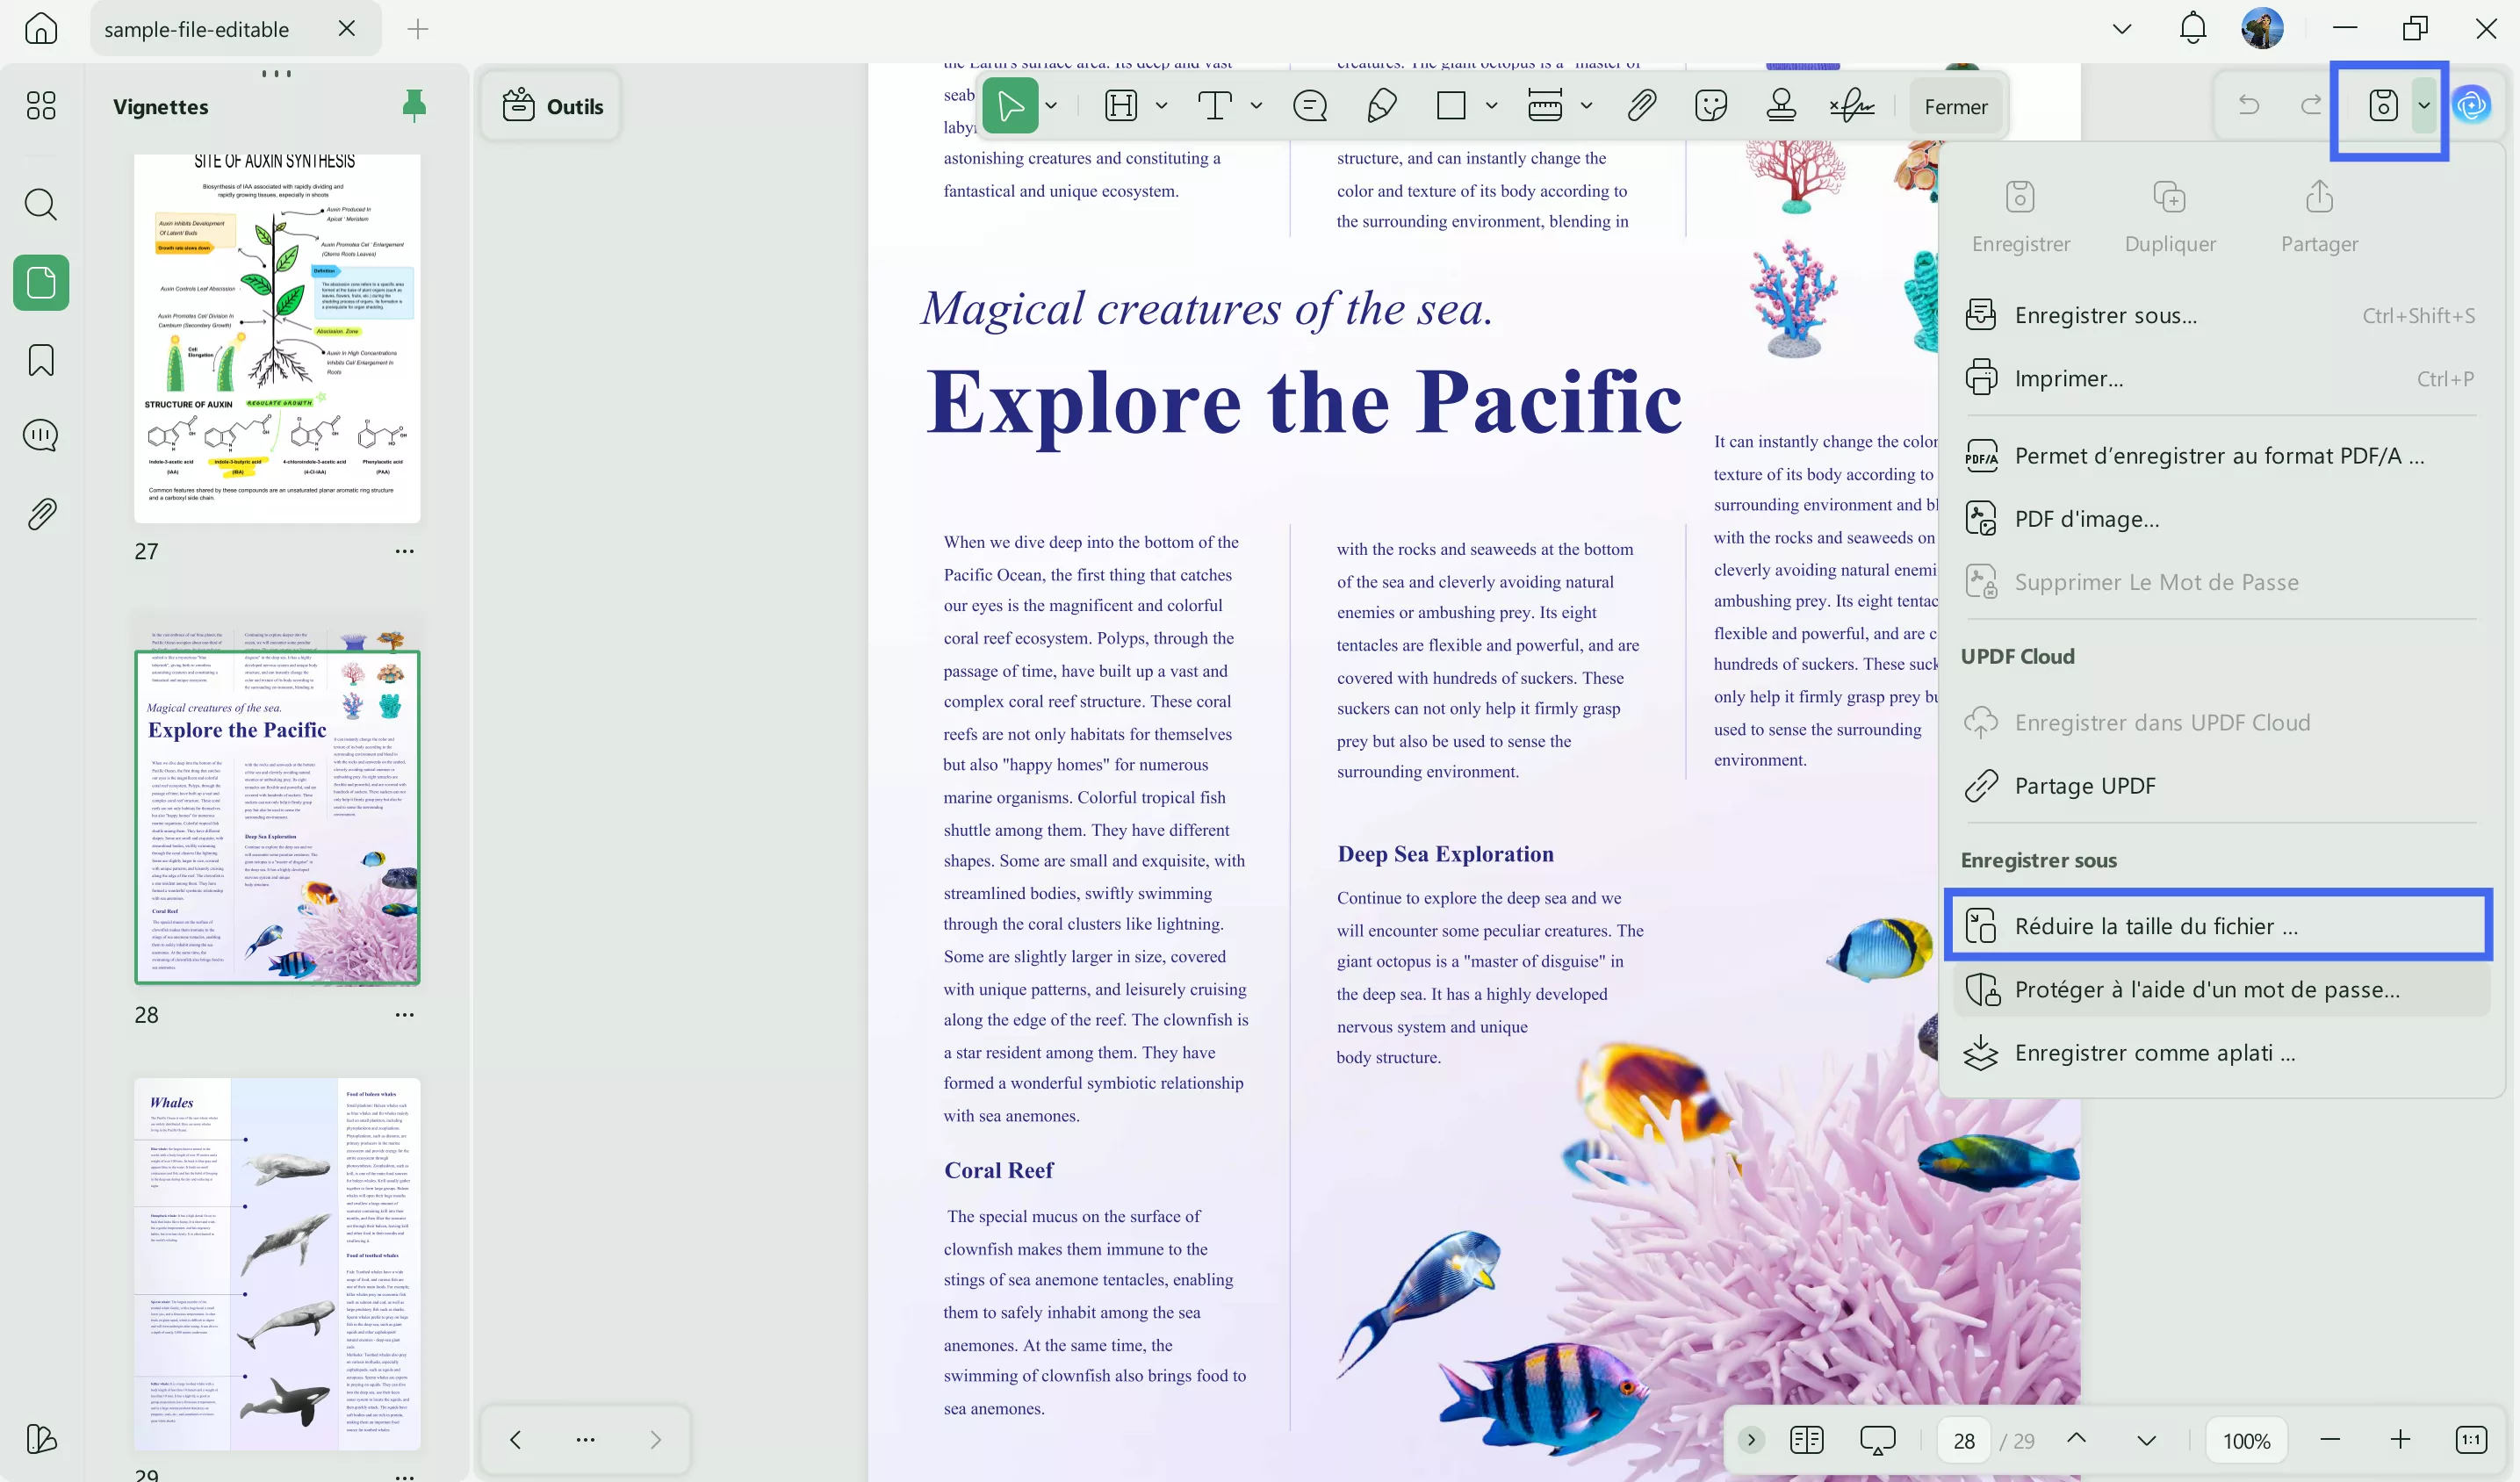Select the comment note tool
The width and height of the screenshot is (2520, 1482).
[x=1310, y=105]
